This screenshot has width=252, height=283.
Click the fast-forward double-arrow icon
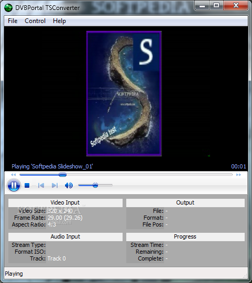(x=238, y=175)
